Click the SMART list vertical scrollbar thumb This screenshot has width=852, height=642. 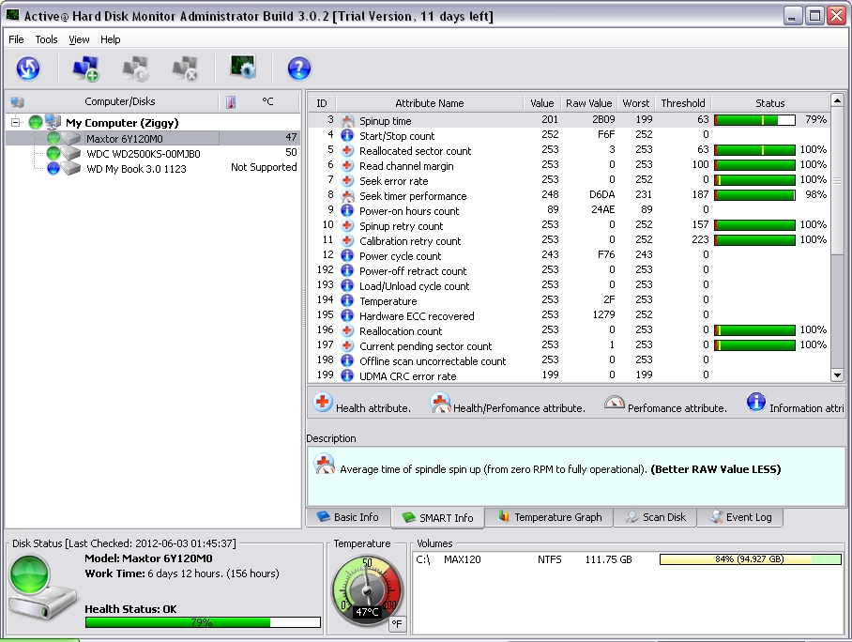[x=837, y=181]
